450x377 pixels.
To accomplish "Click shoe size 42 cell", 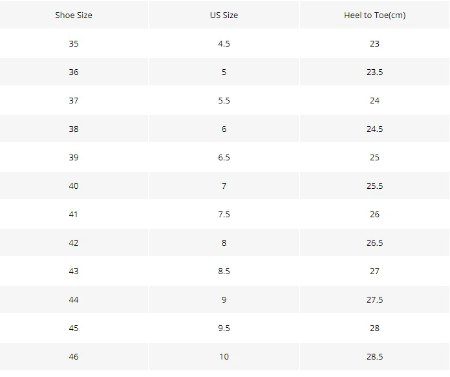I will click(x=74, y=242).
